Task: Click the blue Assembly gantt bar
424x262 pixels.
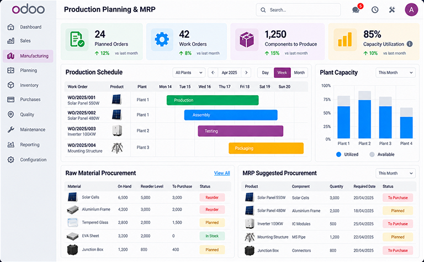Action: coord(231,115)
